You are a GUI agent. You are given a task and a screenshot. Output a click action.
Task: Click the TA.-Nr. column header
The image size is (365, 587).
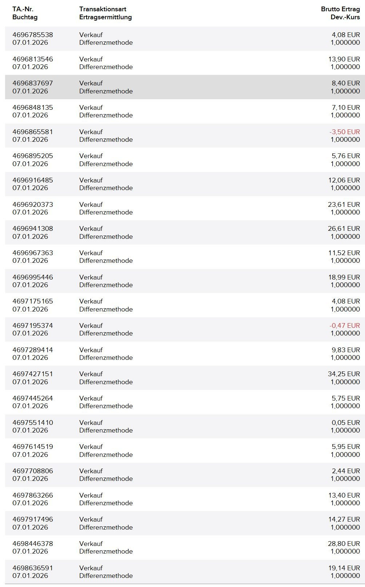coord(23,9)
